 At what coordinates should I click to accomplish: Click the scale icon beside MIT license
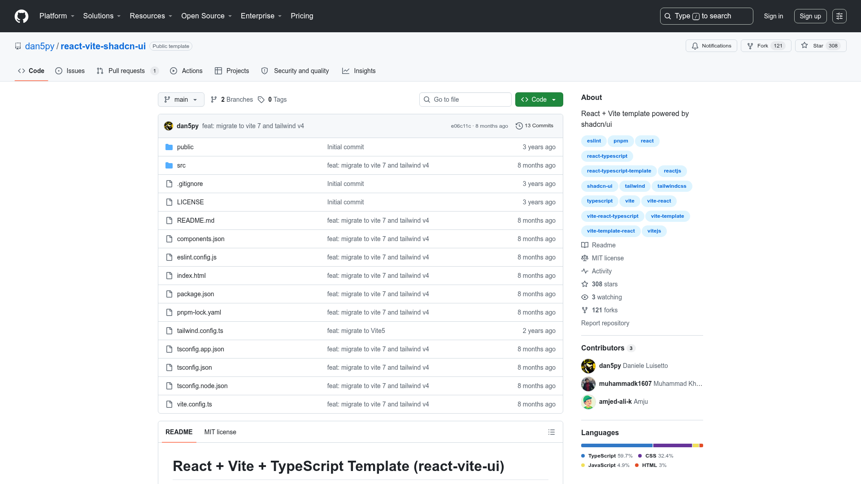coord(585,258)
